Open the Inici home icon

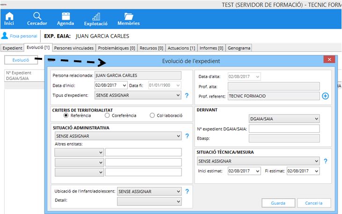click(x=9, y=16)
